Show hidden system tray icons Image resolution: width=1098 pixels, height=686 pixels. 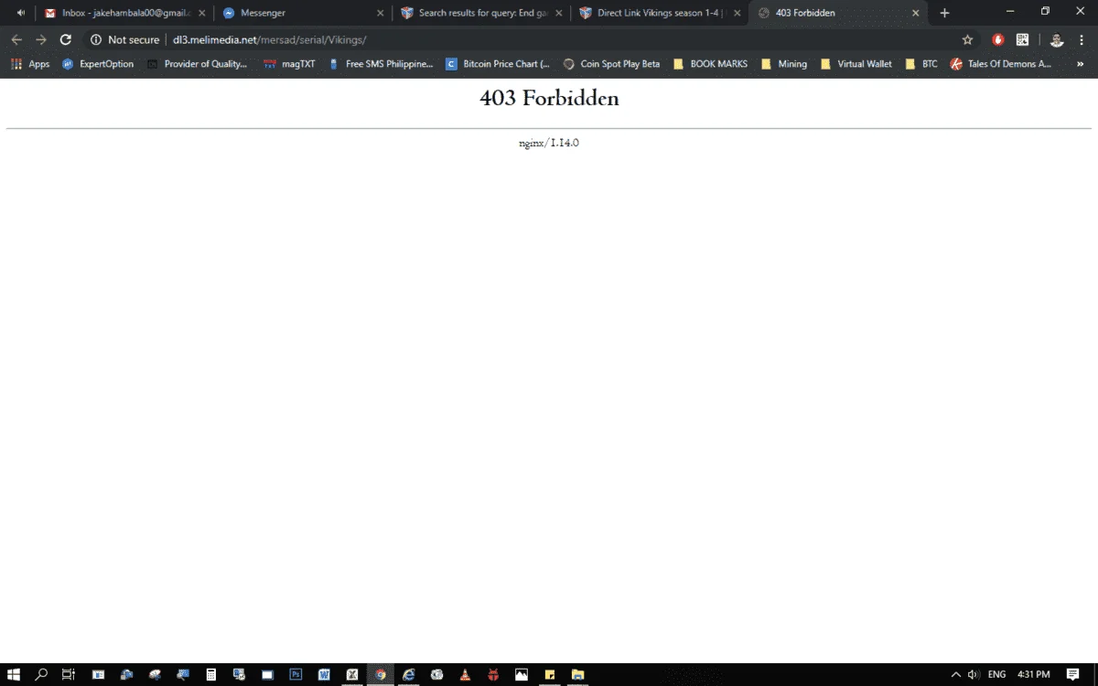point(956,675)
